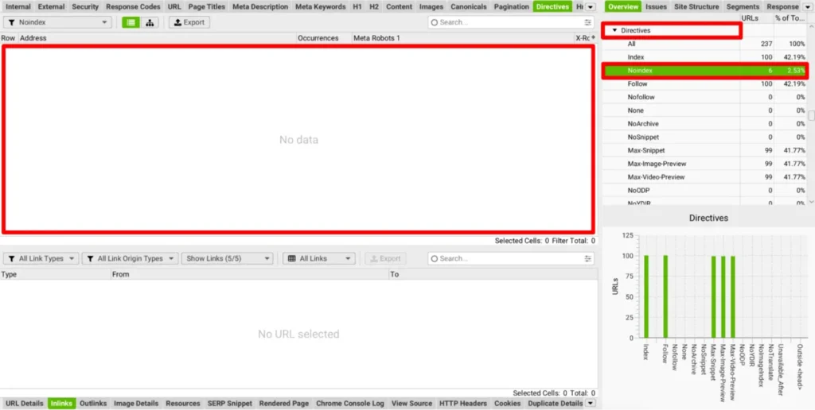Open the Noindex filter dropdown
815x410 pixels.
pyautogui.click(x=57, y=22)
